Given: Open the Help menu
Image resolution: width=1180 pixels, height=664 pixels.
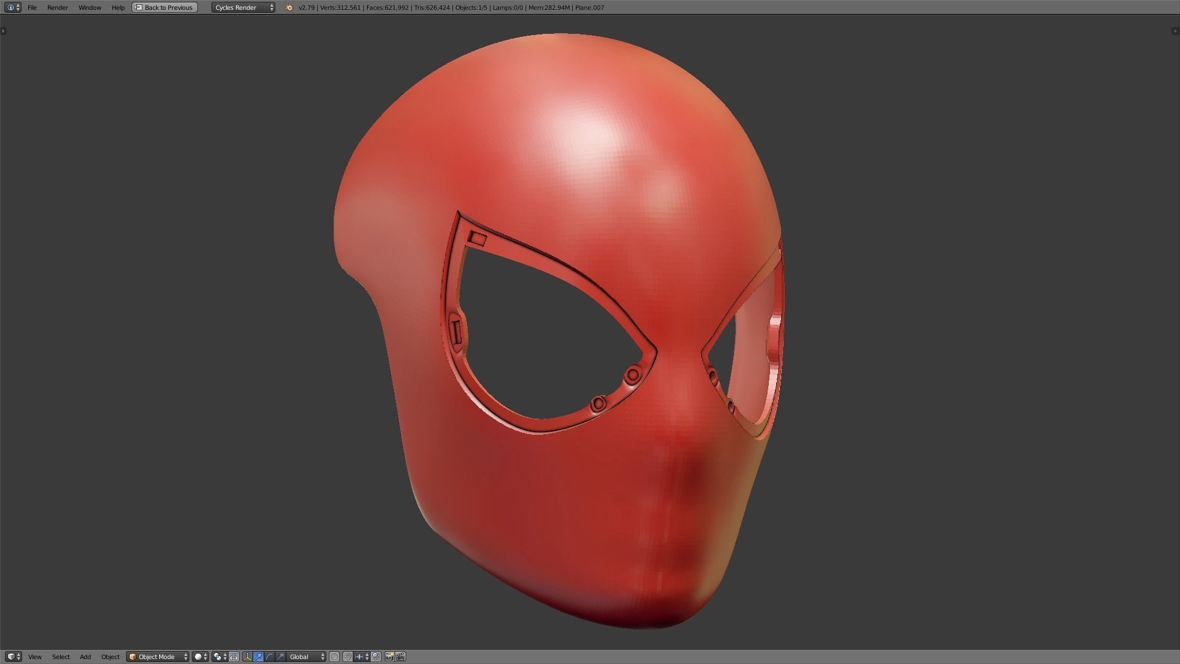Looking at the screenshot, I should click(118, 7).
